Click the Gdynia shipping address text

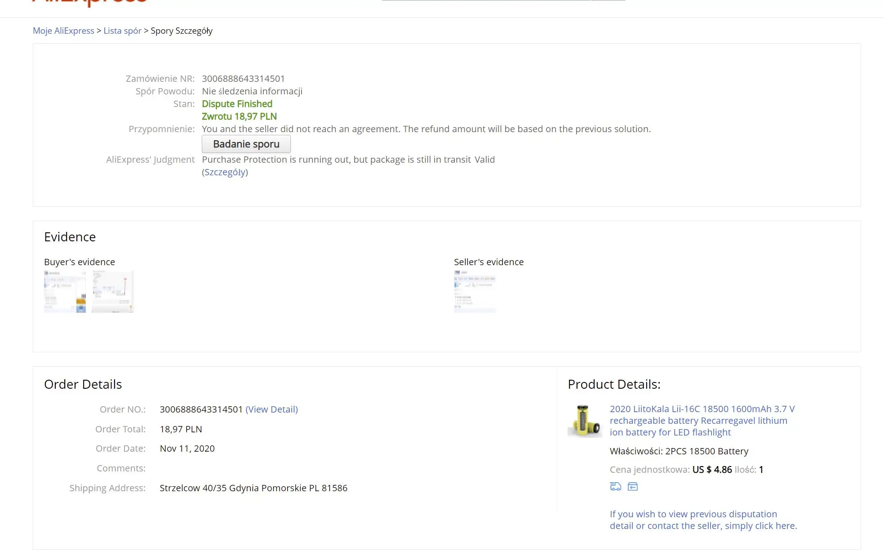click(x=253, y=488)
